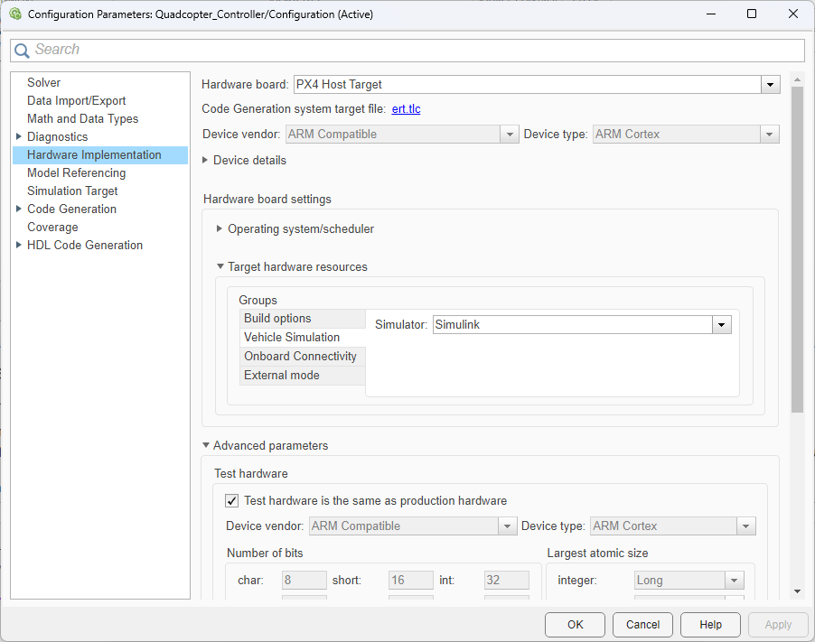The width and height of the screenshot is (815, 642).
Task: Open the Simulator dropdown
Action: pyautogui.click(x=720, y=324)
